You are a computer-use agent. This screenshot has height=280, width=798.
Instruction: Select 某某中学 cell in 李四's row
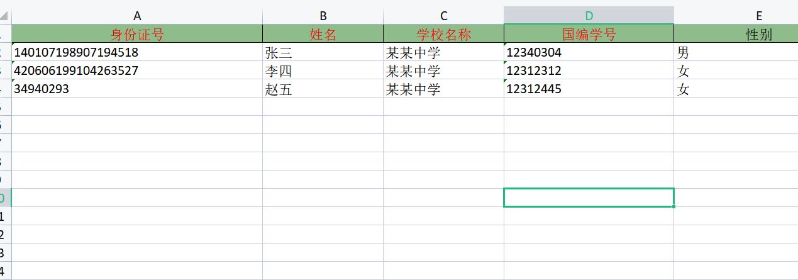click(x=443, y=70)
